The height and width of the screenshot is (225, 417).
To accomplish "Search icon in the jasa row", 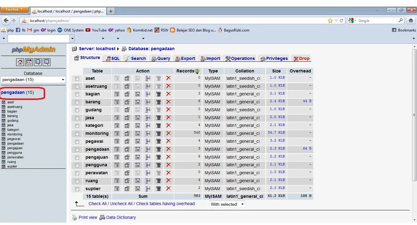I will pyautogui.click(x=138, y=118).
